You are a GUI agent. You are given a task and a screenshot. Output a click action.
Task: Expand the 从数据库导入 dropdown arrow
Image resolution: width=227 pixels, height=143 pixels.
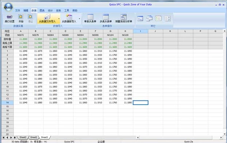(x=80, y=19)
